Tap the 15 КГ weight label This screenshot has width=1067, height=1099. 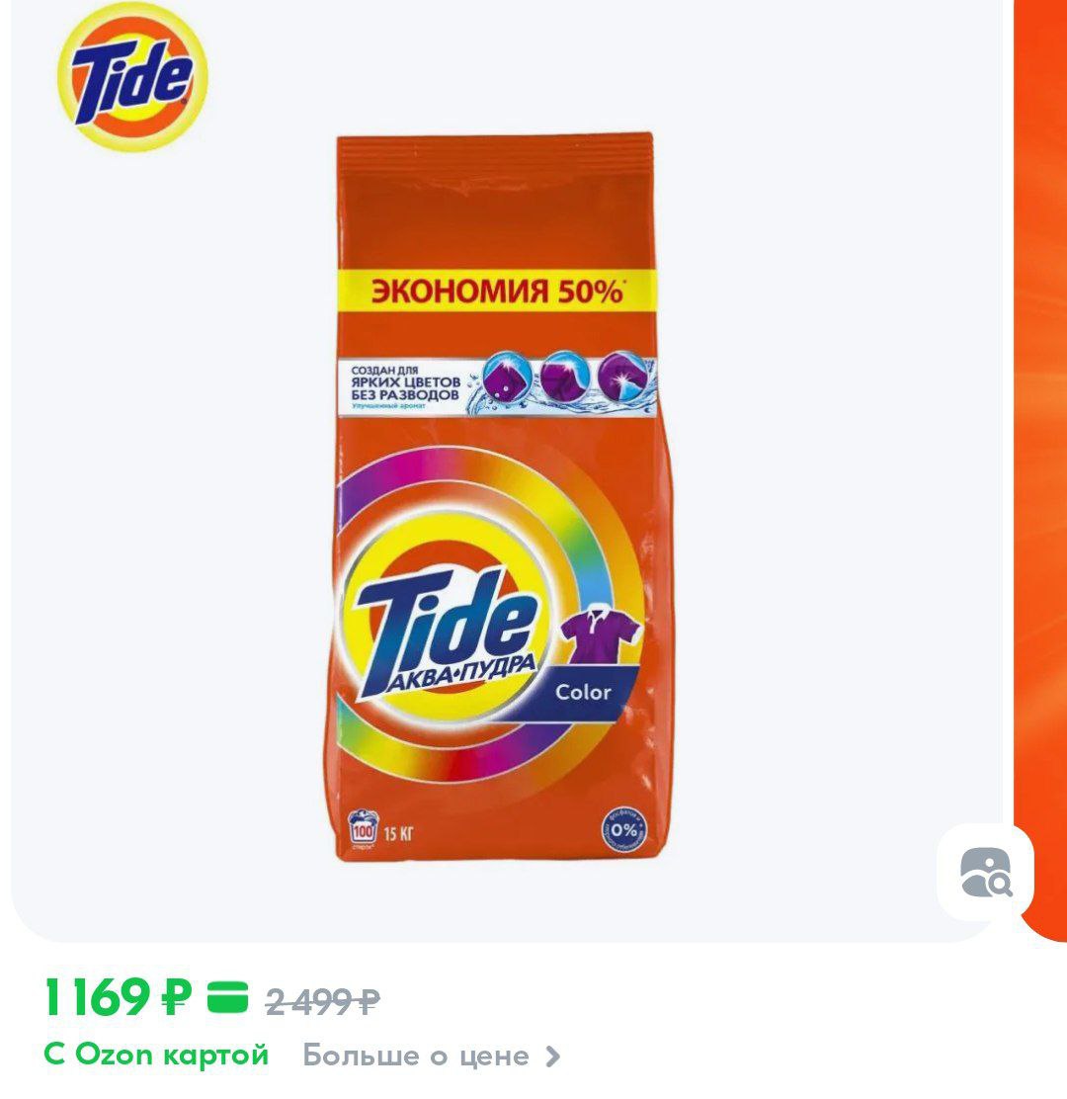click(399, 834)
